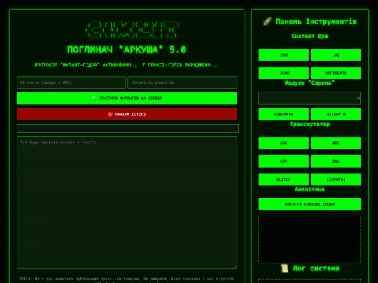Click the ГОВОРИТИ button

click(283, 114)
